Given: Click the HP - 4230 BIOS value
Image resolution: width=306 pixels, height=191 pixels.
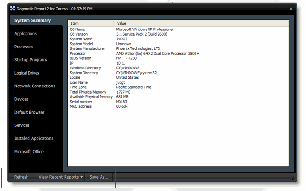Looking at the screenshot, I should (x=126, y=58).
